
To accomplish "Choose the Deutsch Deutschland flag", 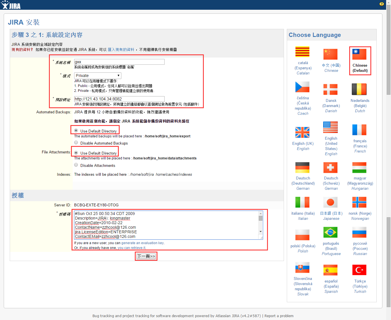I will click(303, 167).
